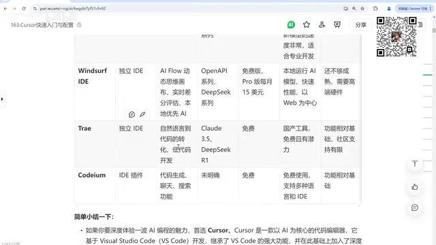Favorite the document with the star icon
This screenshot has width=436, height=245.
[x=307, y=24]
